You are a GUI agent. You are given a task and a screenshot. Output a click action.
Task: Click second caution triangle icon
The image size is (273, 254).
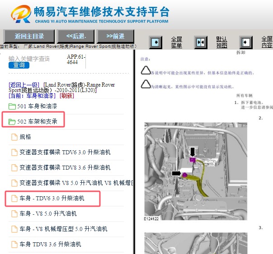[x=146, y=84]
